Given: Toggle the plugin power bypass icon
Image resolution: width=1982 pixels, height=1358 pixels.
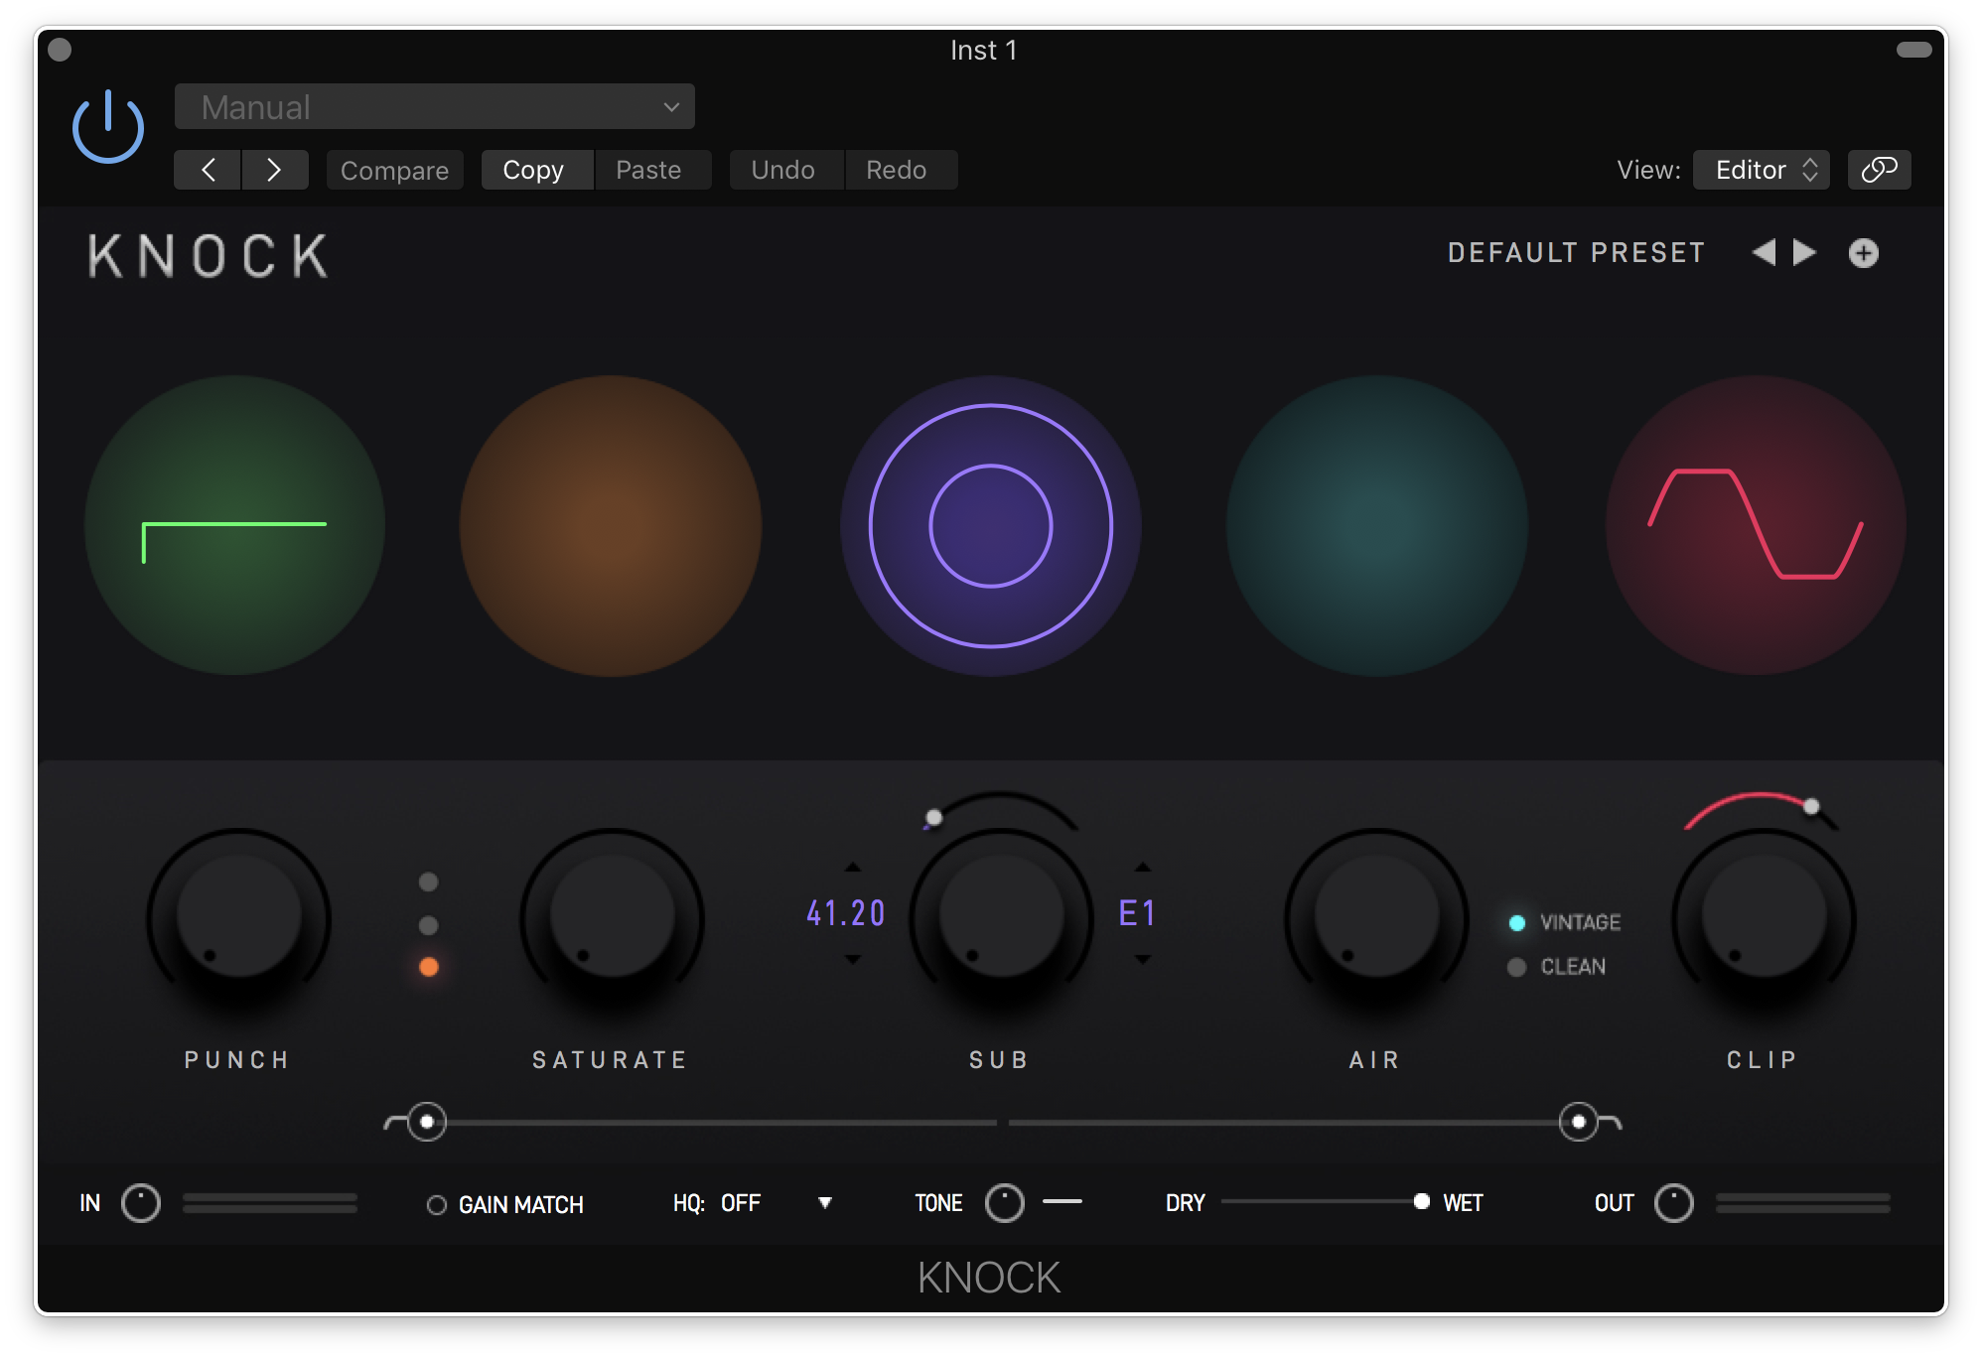Looking at the screenshot, I should [108, 127].
